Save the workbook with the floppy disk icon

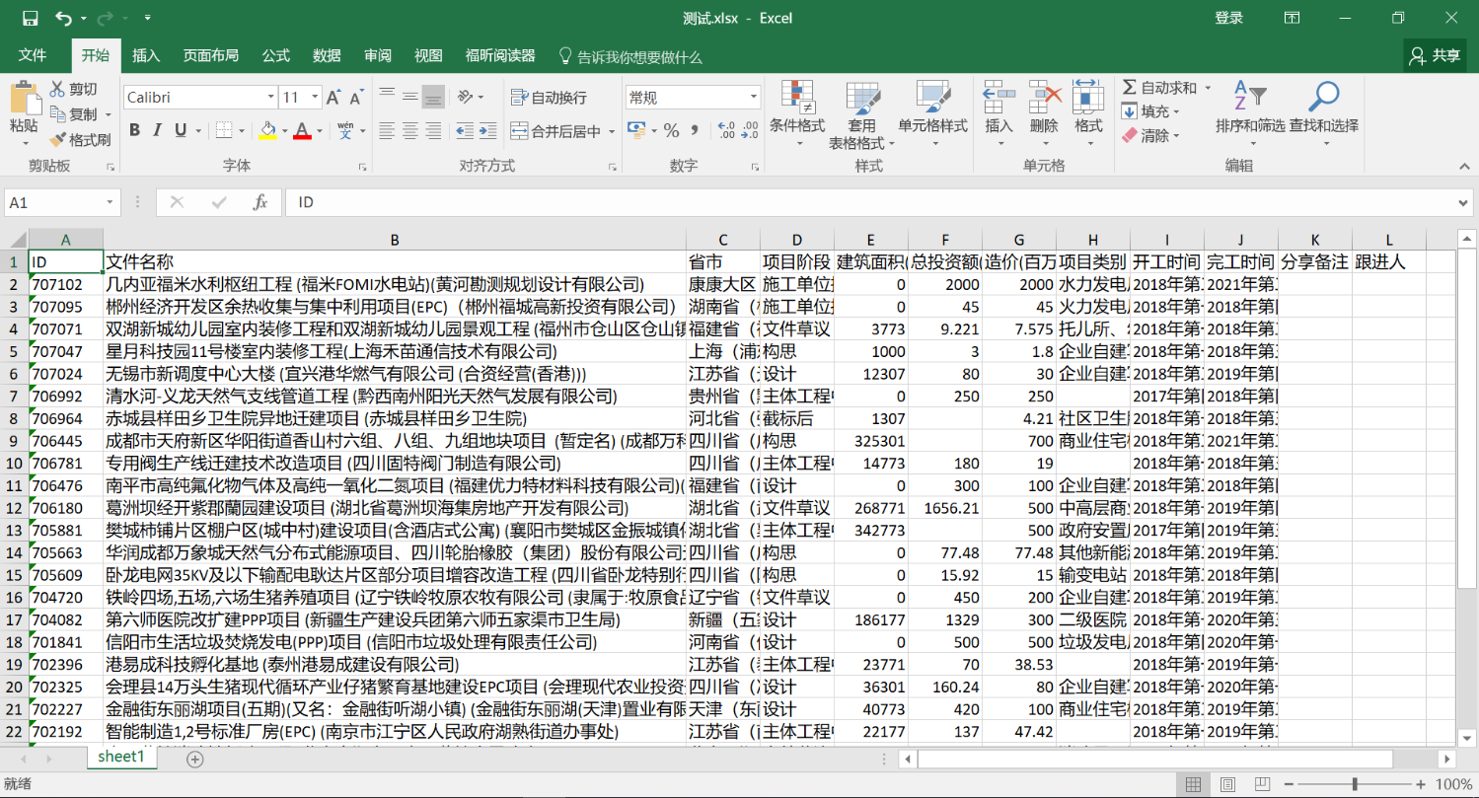pyautogui.click(x=30, y=18)
